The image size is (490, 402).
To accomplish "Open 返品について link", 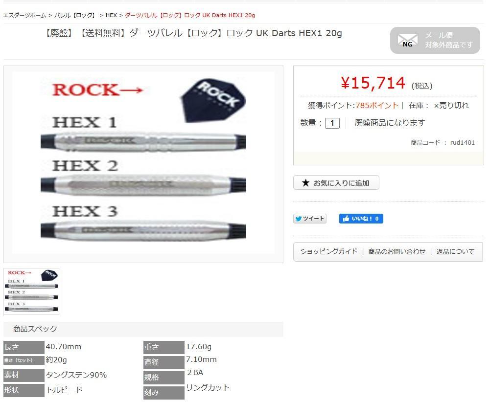I will click(x=455, y=251).
